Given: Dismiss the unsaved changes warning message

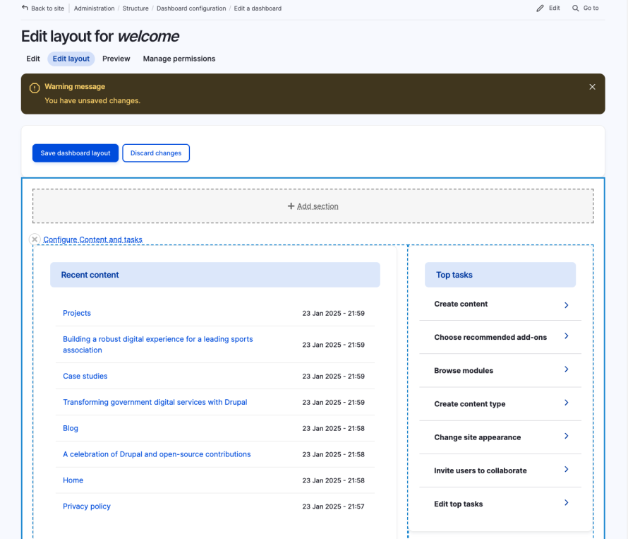Looking at the screenshot, I should [592, 87].
